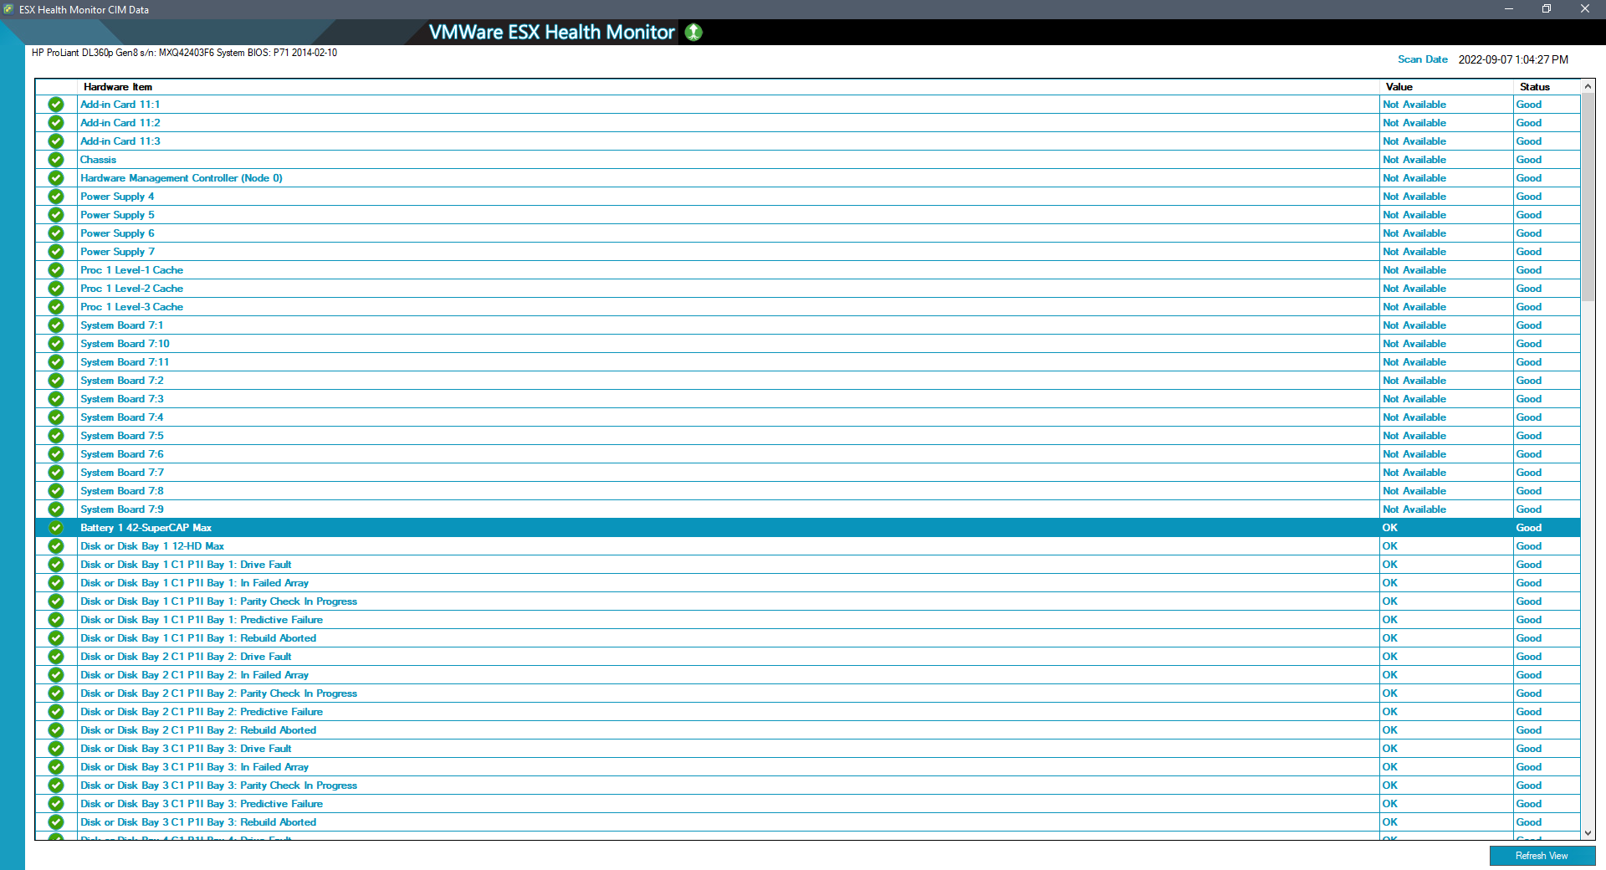Click the status icon on Battery 1 42-SuperCAP Max

(x=55, y=528)
